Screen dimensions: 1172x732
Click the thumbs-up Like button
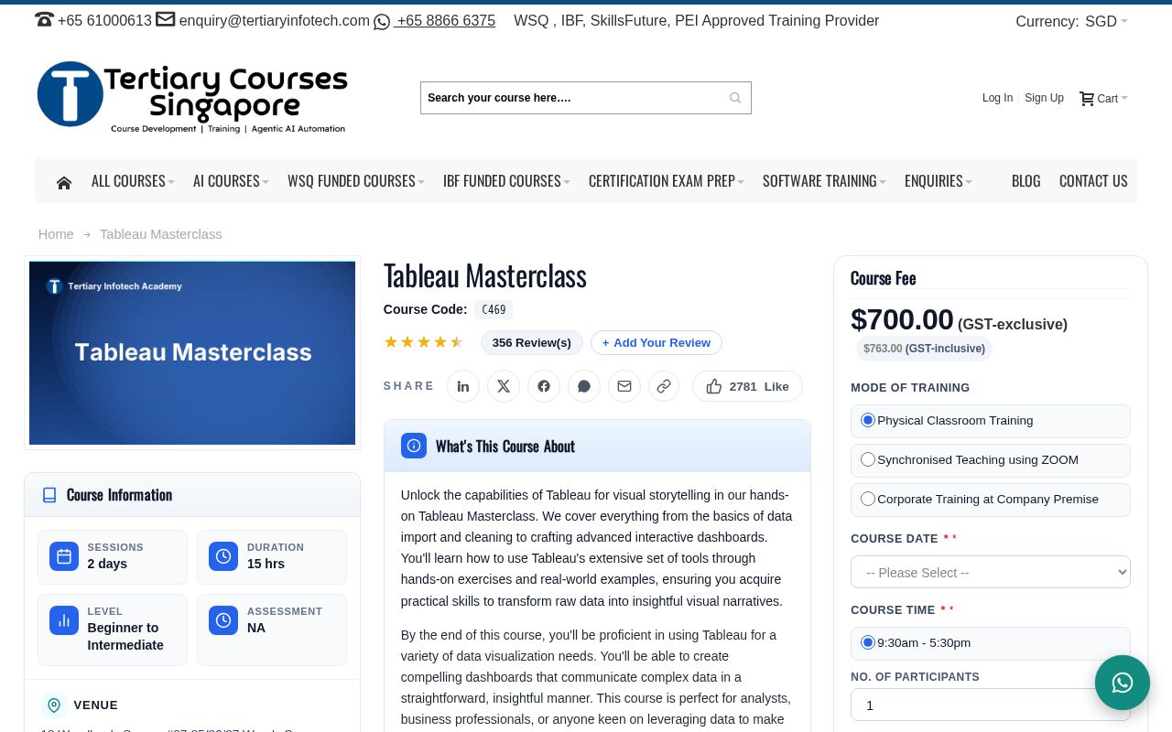click(x=747, y=386)
